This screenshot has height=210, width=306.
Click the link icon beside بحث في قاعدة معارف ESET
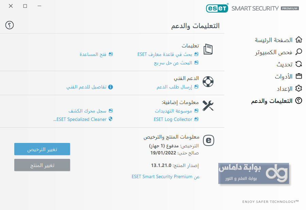point(196,54)
